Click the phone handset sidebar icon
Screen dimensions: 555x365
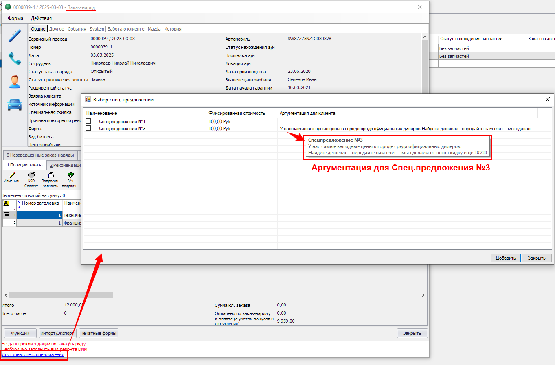click(15, 59)
